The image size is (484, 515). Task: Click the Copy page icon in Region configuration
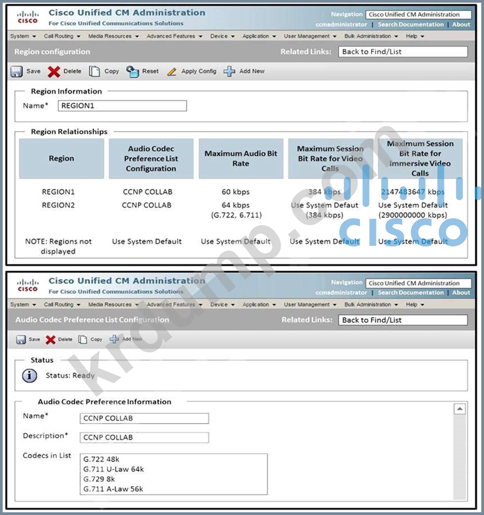click(95, 71)
